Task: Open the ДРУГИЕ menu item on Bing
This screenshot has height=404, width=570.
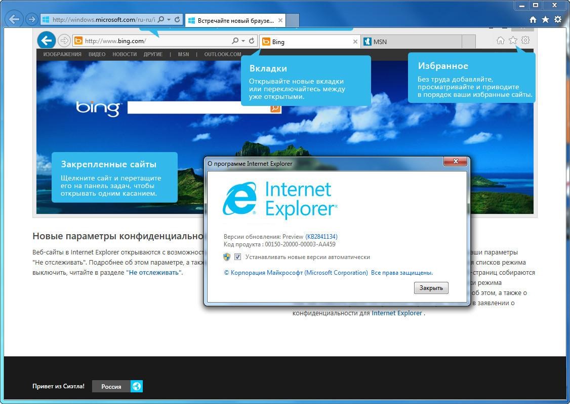Action: [x=153, y=54]
